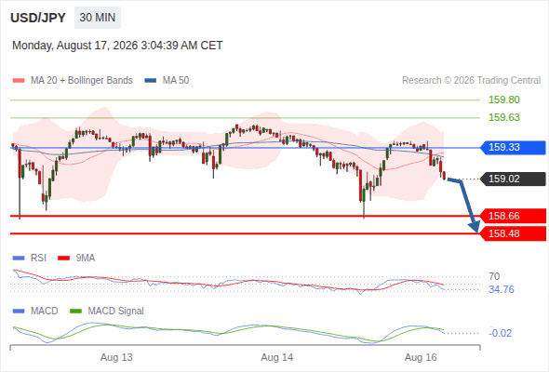Click the RSI 70 level label
Image resolution: width=549 pixels, height=372 pixels.
[494, 276]
